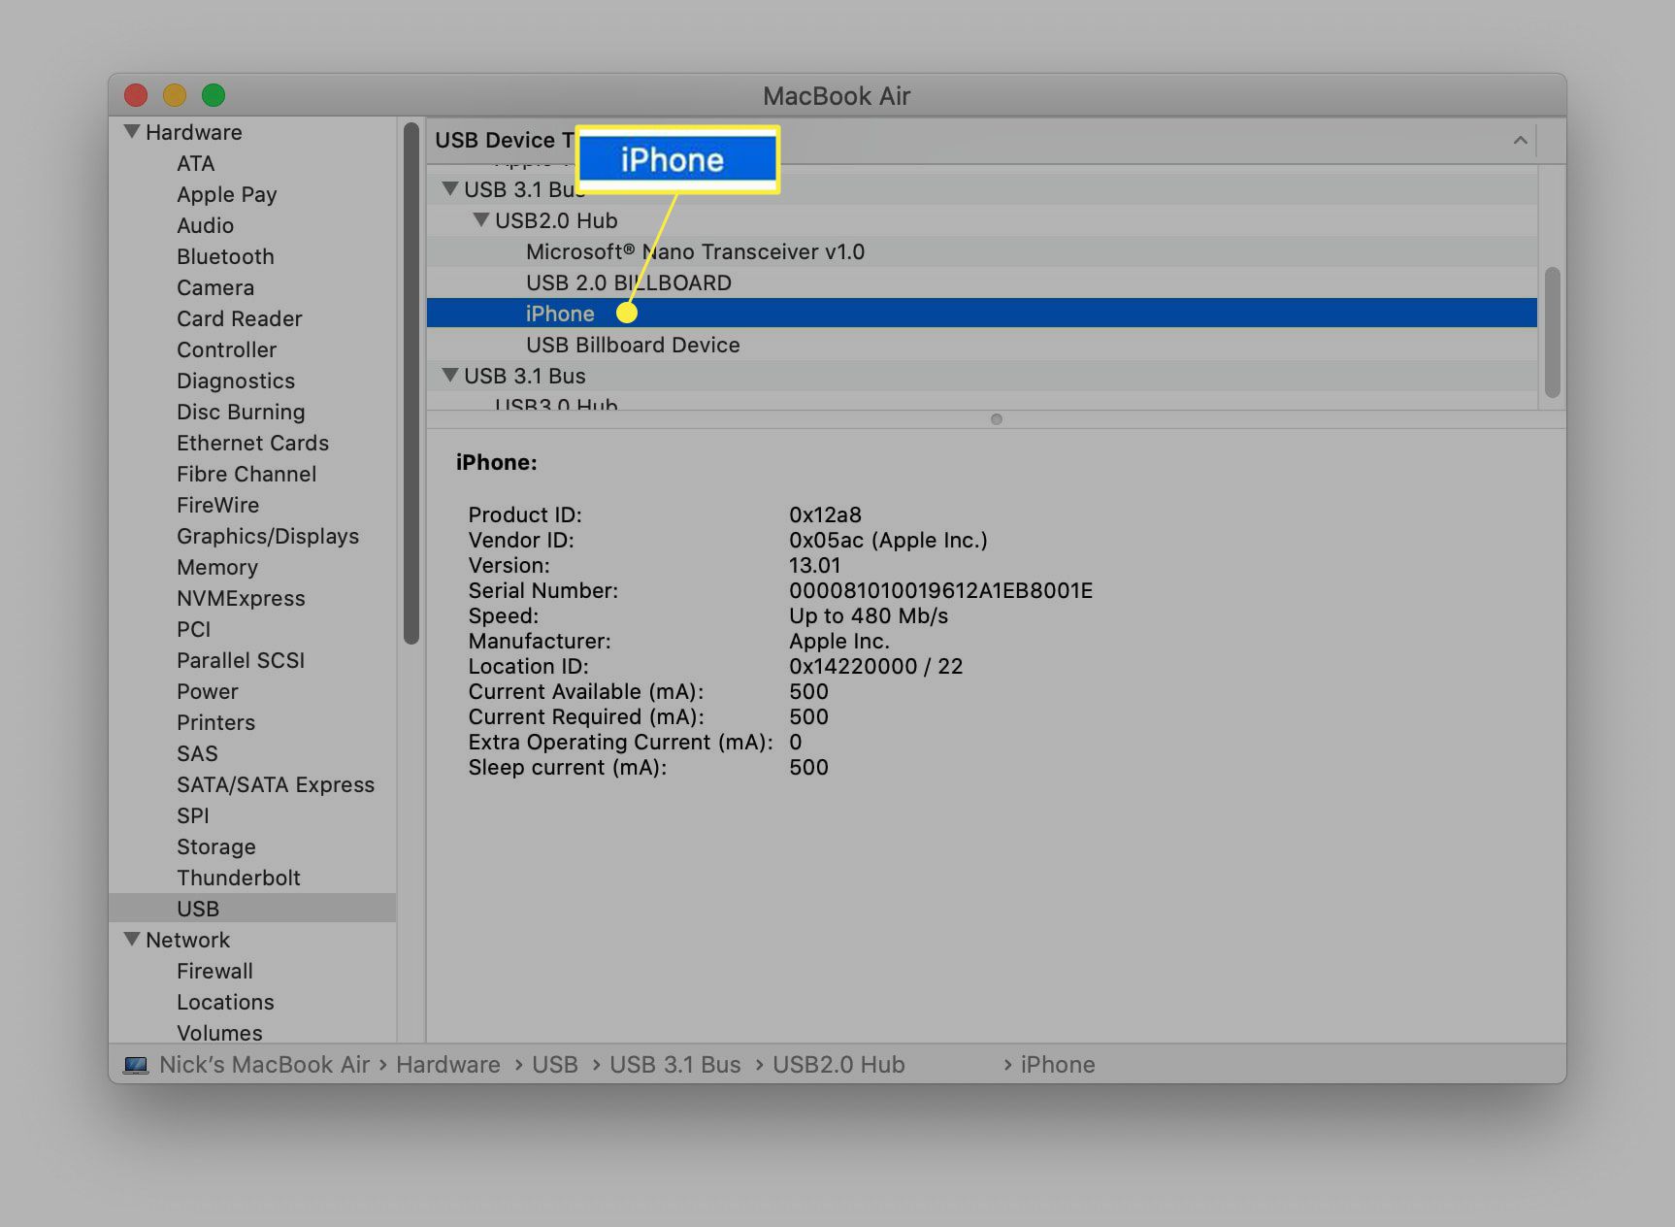Select Volumes under Network
This screenshot has height=1227, width=1675.
tap(219, 1033)
